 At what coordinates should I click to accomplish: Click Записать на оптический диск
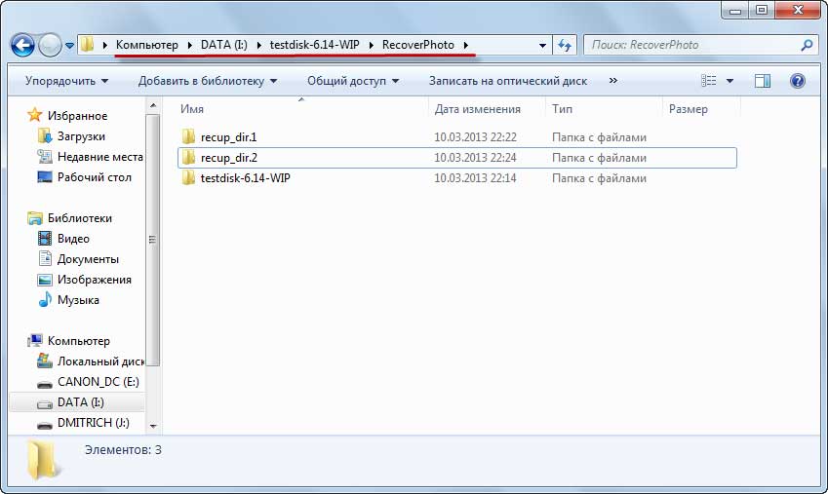[507, 81]
